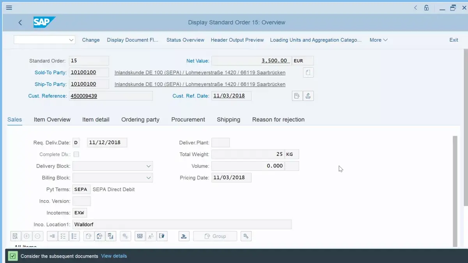This screenshot has height=263, width=468.
Task: Click the Sold-To Party label link
Action: point(51,72)
